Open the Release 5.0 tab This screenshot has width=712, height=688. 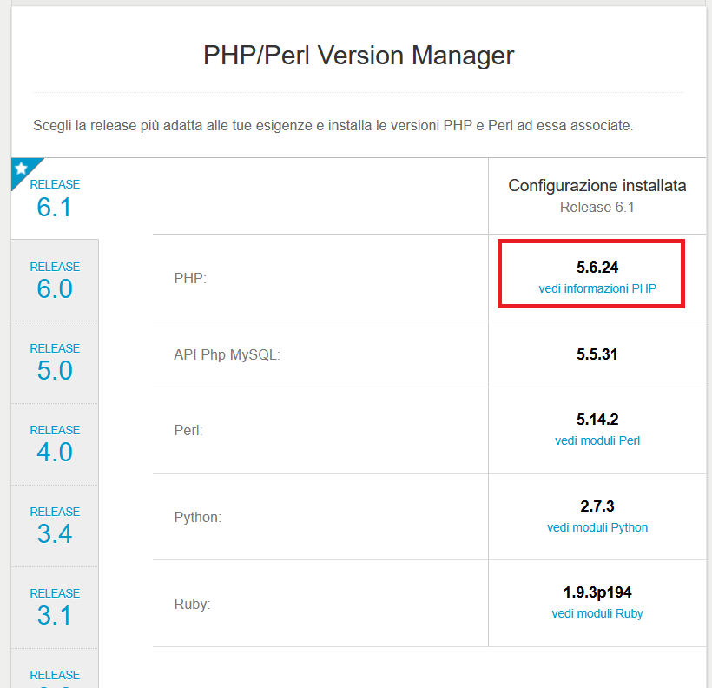[55, 362]
